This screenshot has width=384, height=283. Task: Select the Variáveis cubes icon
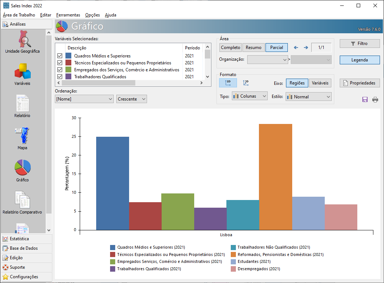coord(22,71)
